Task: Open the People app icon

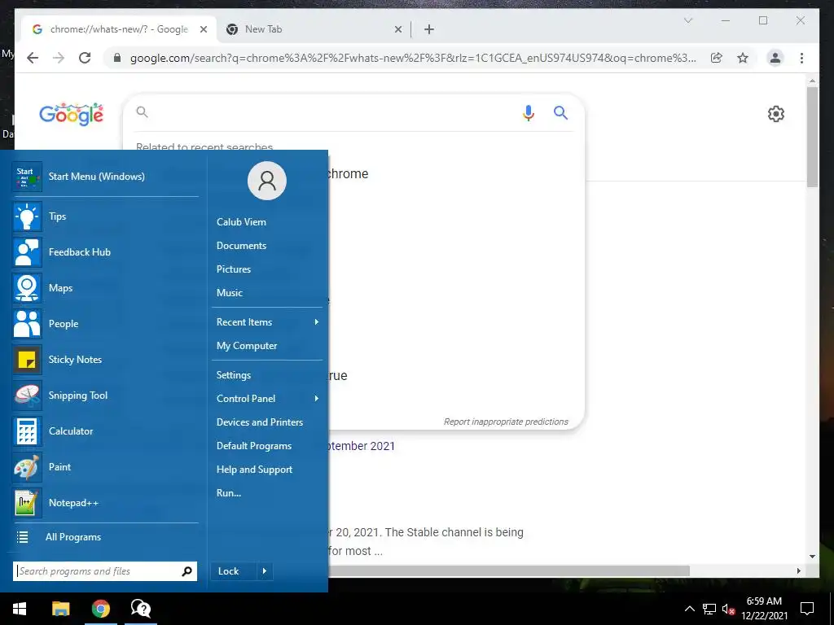Action: pyautogui.click(x=27, y=324)
